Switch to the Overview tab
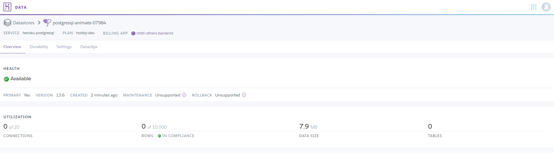 click(12, 47)
